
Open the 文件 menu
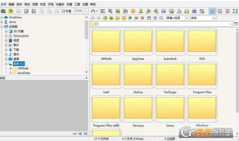4,4
